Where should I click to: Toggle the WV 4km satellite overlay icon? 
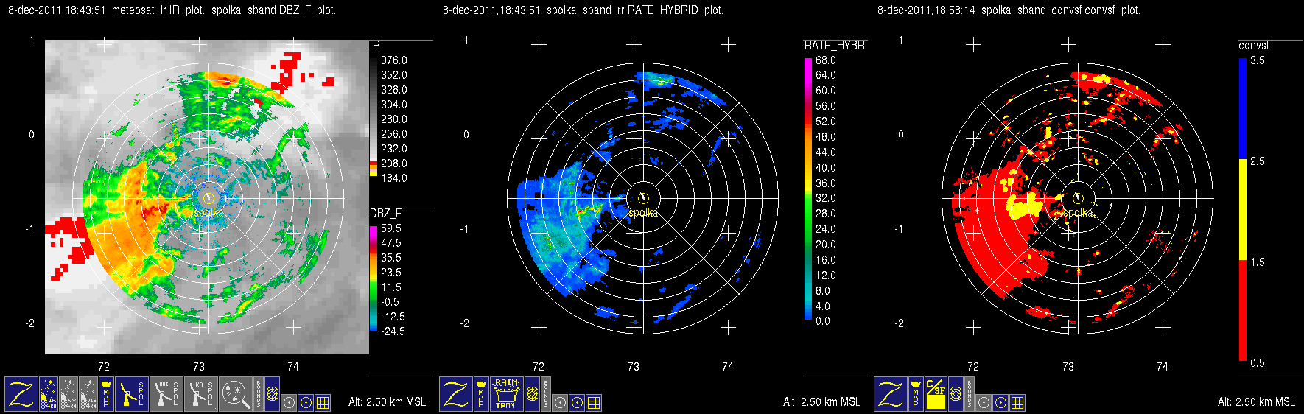[x=68, y=394]
